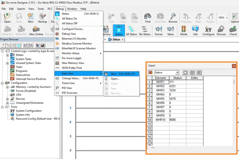Open the Forces toolbar icon
239x159 pixels.
[159, 31]
